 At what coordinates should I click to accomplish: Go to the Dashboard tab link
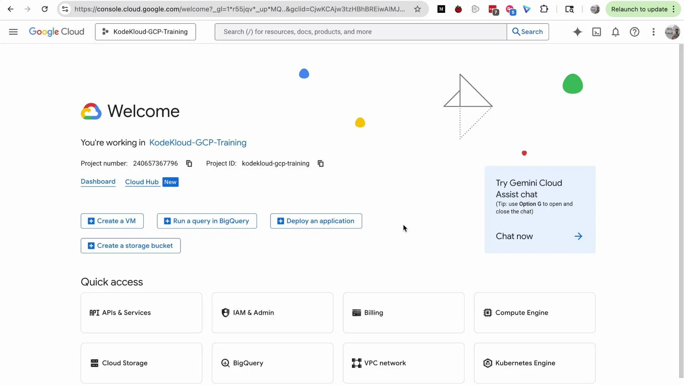[98, 182]
